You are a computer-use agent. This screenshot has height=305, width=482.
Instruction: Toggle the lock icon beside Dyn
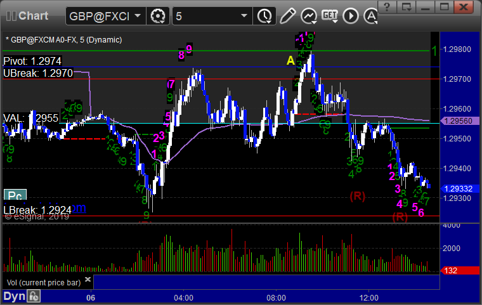(x=34, y=296)
